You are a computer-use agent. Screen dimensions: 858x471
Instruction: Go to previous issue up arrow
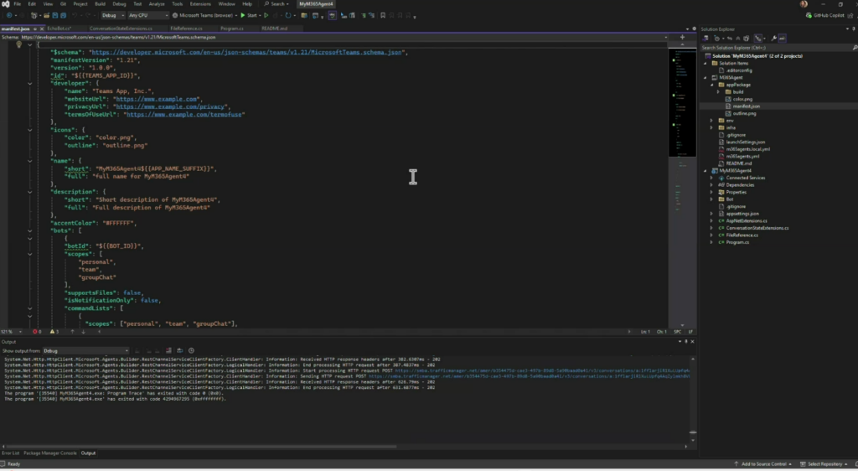pos(72,332)
